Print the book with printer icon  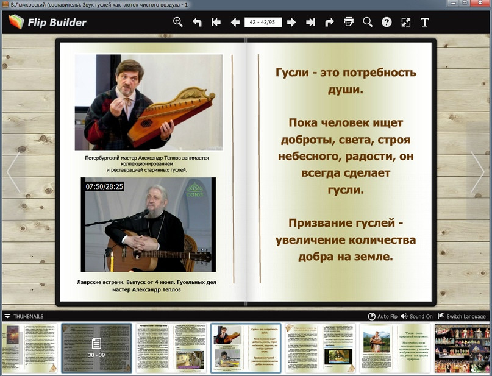349,23
